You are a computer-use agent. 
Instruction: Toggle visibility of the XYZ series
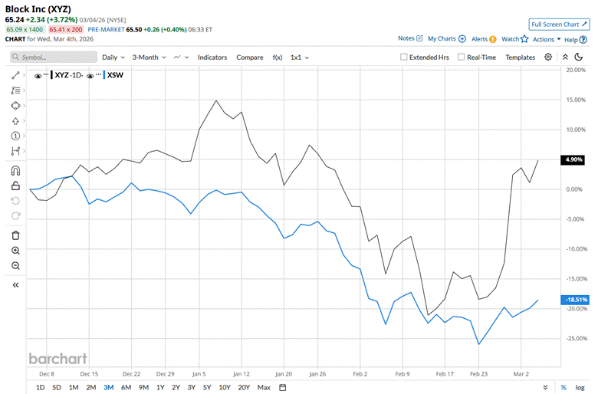tap(39, 76)
